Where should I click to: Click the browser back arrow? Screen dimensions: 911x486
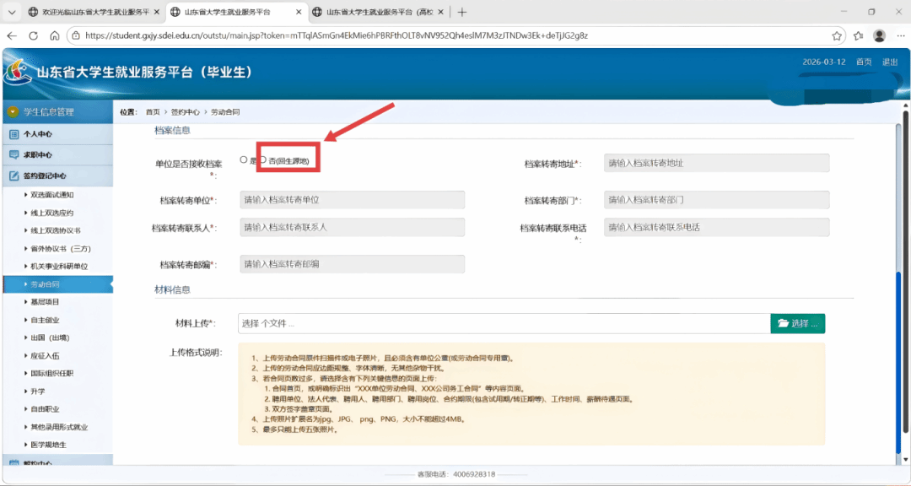[x=12, y=35]
